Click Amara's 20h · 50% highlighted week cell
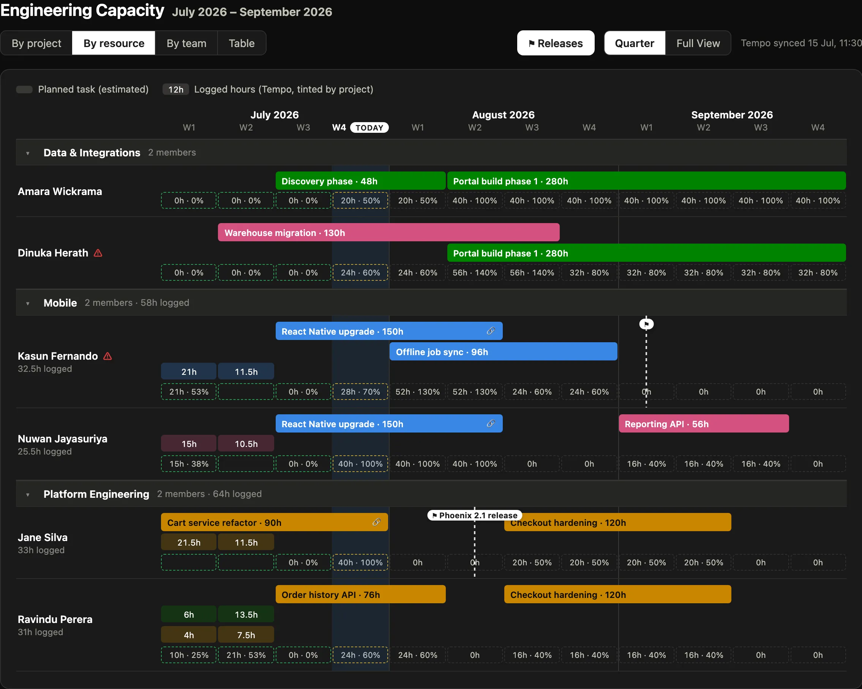 pyautogui.click(x=360, y=200)
